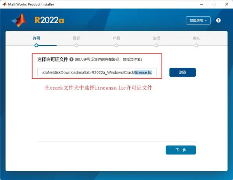Click the 选项 progress step circle
Screen dimensions: 233x180
tap(156, 45)
